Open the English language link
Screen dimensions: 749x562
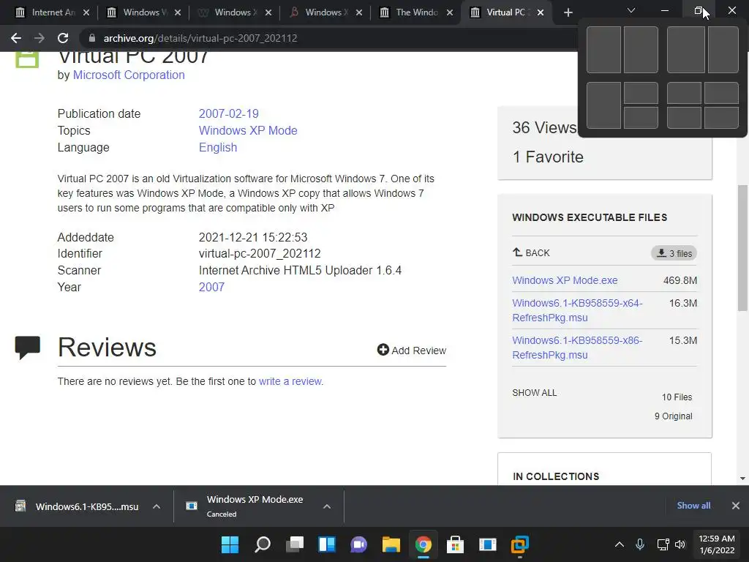(218, 147)
